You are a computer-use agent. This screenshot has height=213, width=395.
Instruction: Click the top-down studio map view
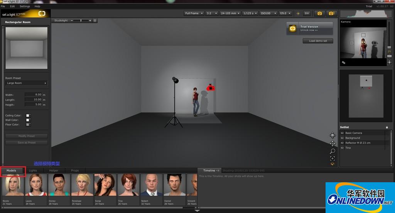coord(366,96)
